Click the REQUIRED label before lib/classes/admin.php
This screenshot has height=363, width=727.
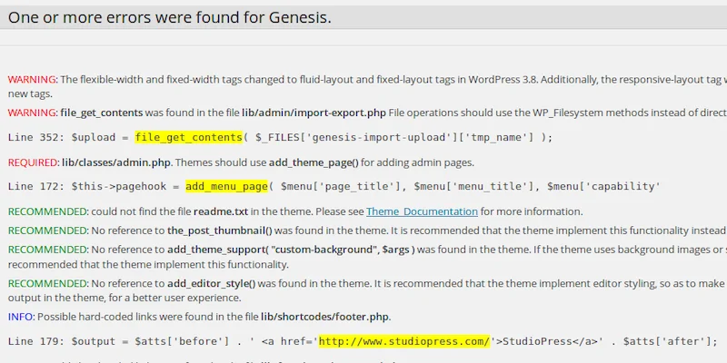pyautogui.click(x=33, y=162)
